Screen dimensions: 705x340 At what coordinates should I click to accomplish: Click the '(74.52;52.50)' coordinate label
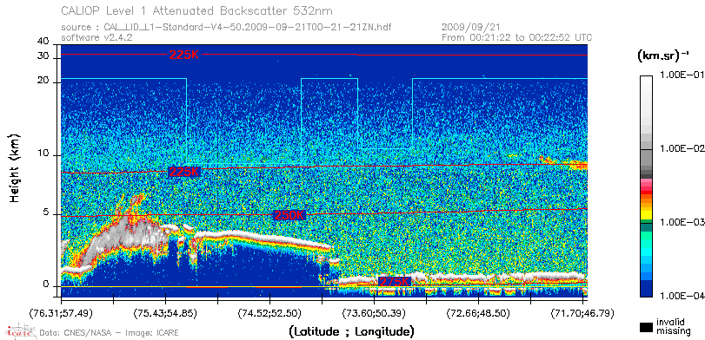[x=269, y=312]
